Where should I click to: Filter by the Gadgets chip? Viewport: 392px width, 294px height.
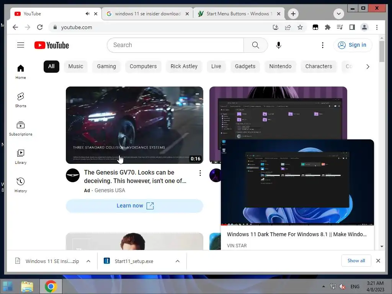pyautogui.click(x=245, y=67)
